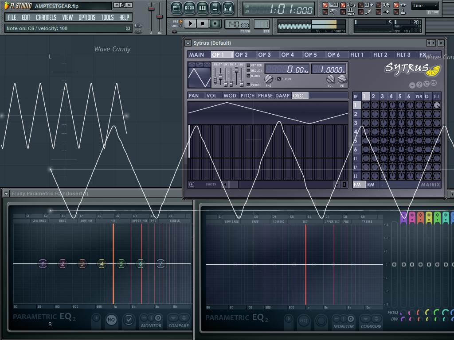Image resolution: width=454 pixels, height=340 pixels.
Task: Click the SMOOTH envelope play icon
Action: tap(192, 184)
